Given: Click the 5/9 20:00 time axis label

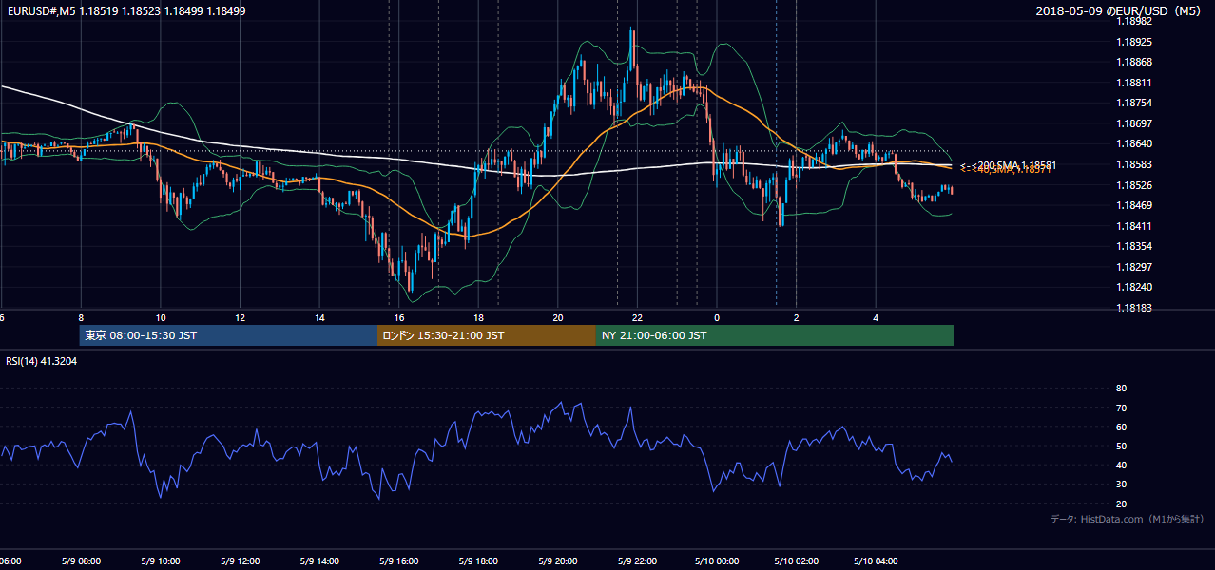Looking at the screenshot, I should coord(558,561).
